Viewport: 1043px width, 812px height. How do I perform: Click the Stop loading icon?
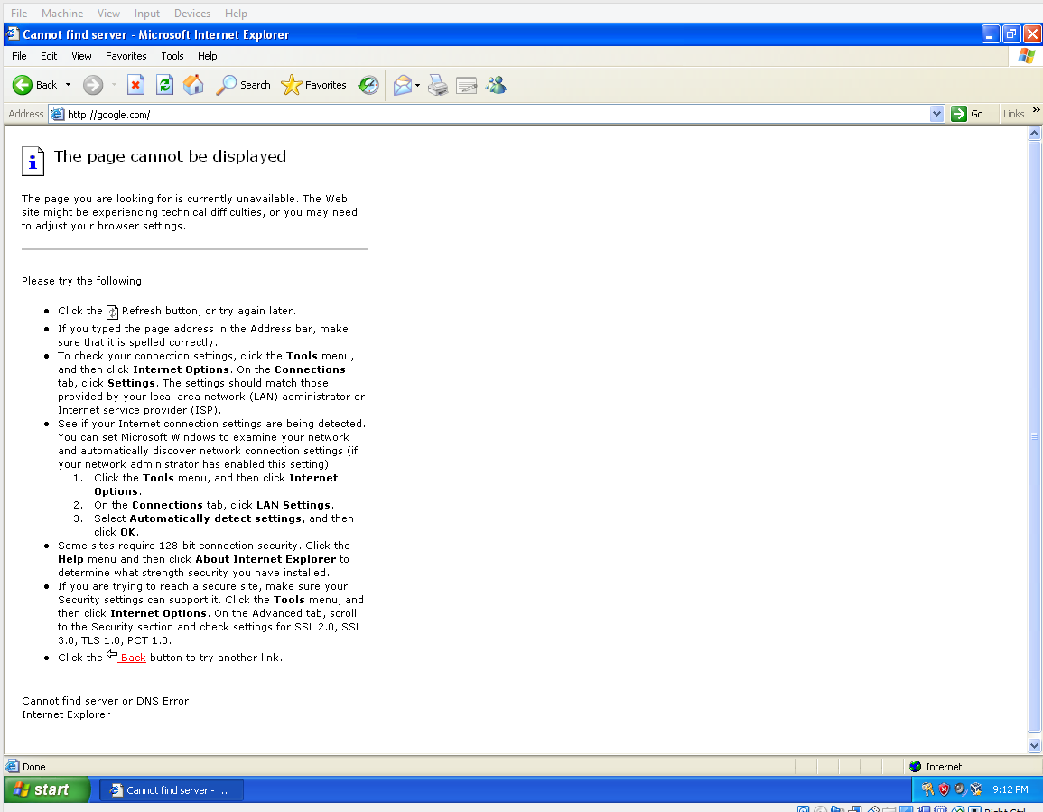(135, 85)
